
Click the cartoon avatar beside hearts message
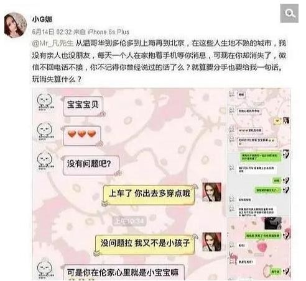45,131
